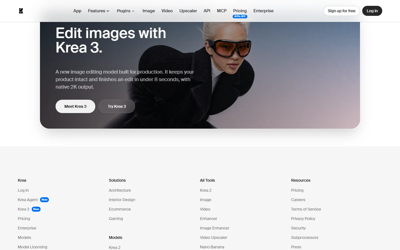Open the Gaming solutions link
This screenshot has width=400, height=250.
coord(116,219)
